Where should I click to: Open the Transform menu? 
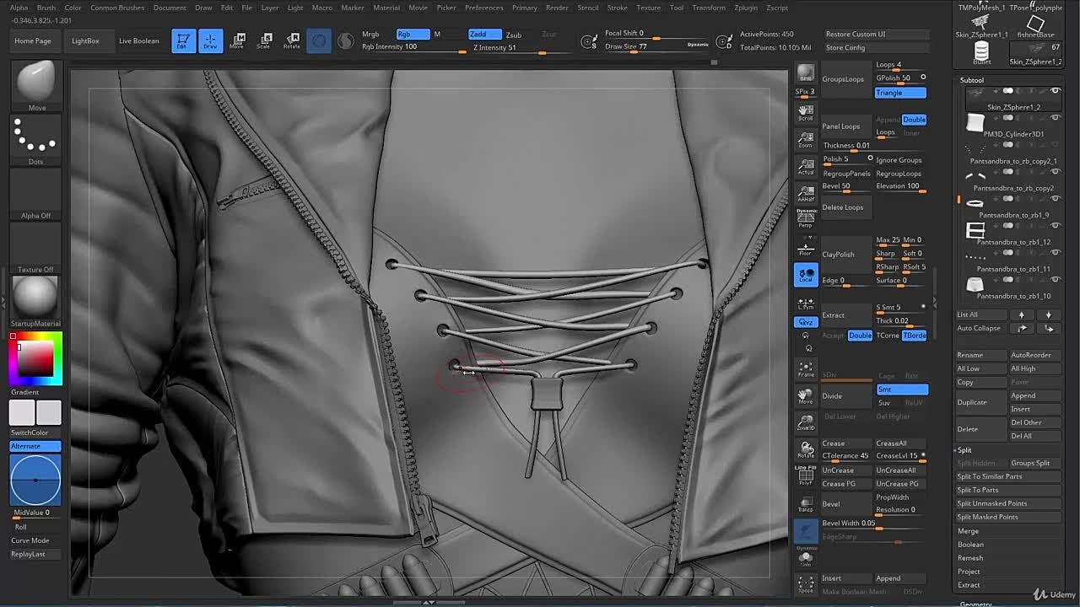pos(709,8)
